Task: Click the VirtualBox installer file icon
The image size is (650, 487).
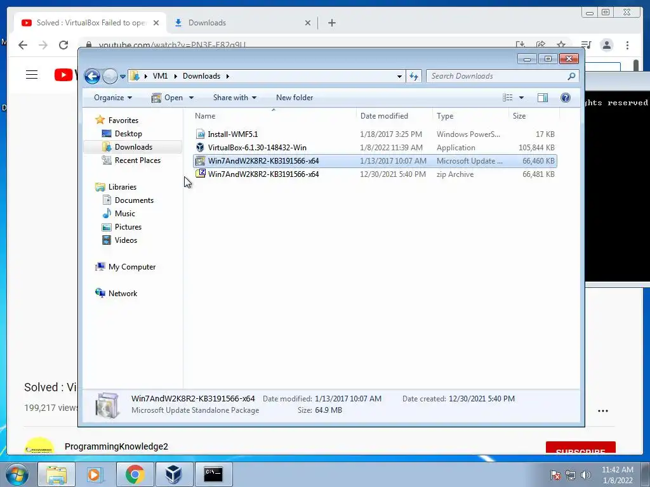Action: pyautogui.click(x=200, y=147)
